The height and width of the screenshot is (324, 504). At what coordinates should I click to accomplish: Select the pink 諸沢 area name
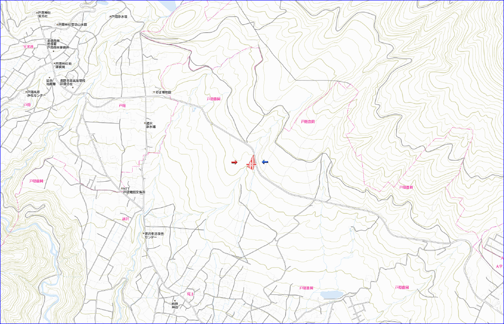point(125,219)
